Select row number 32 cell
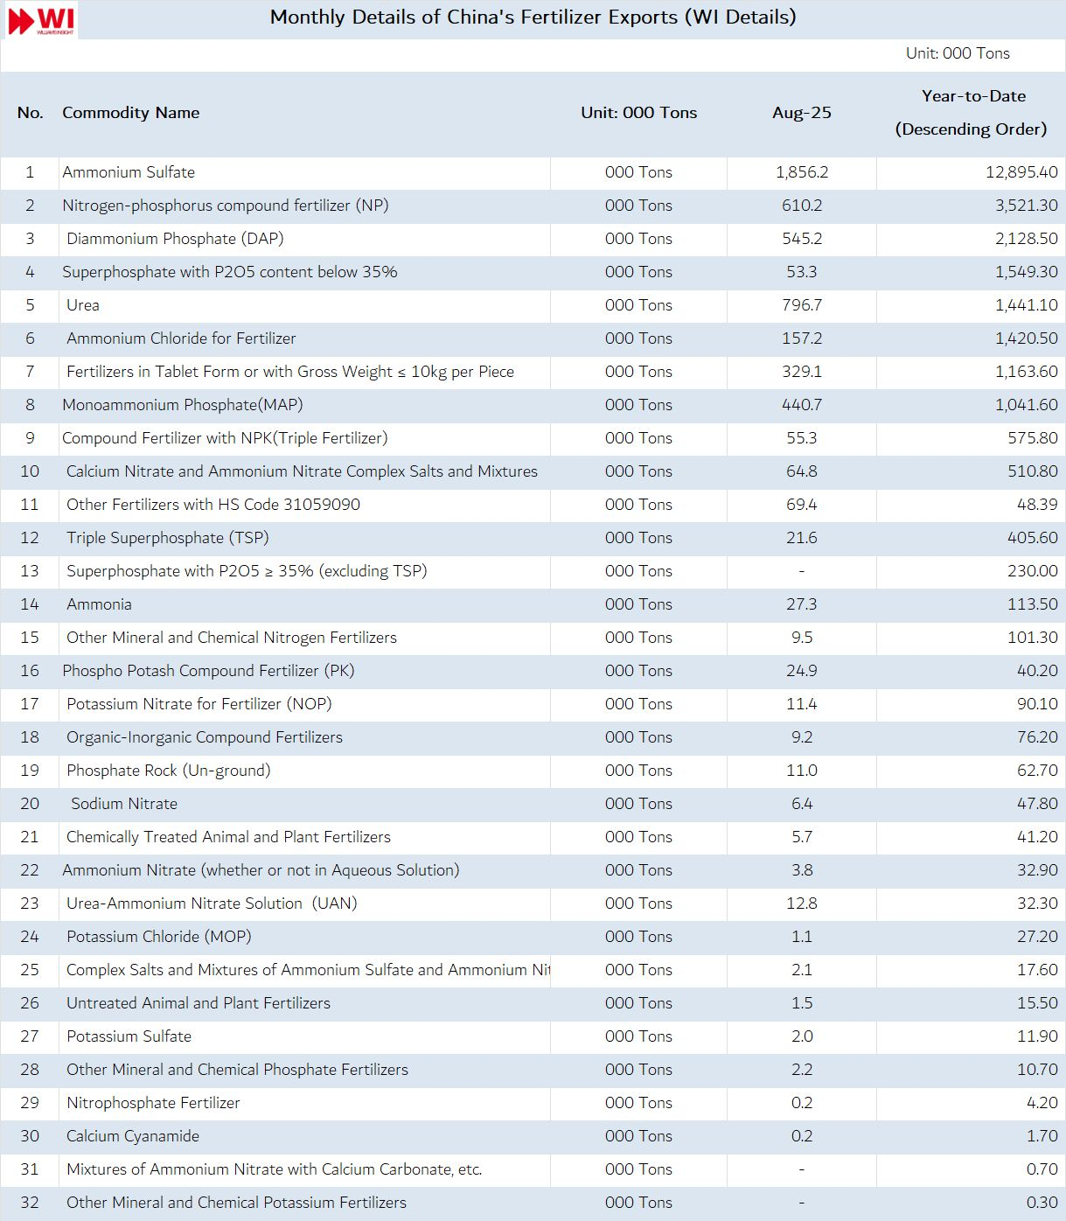 [x=30, y=1203]
